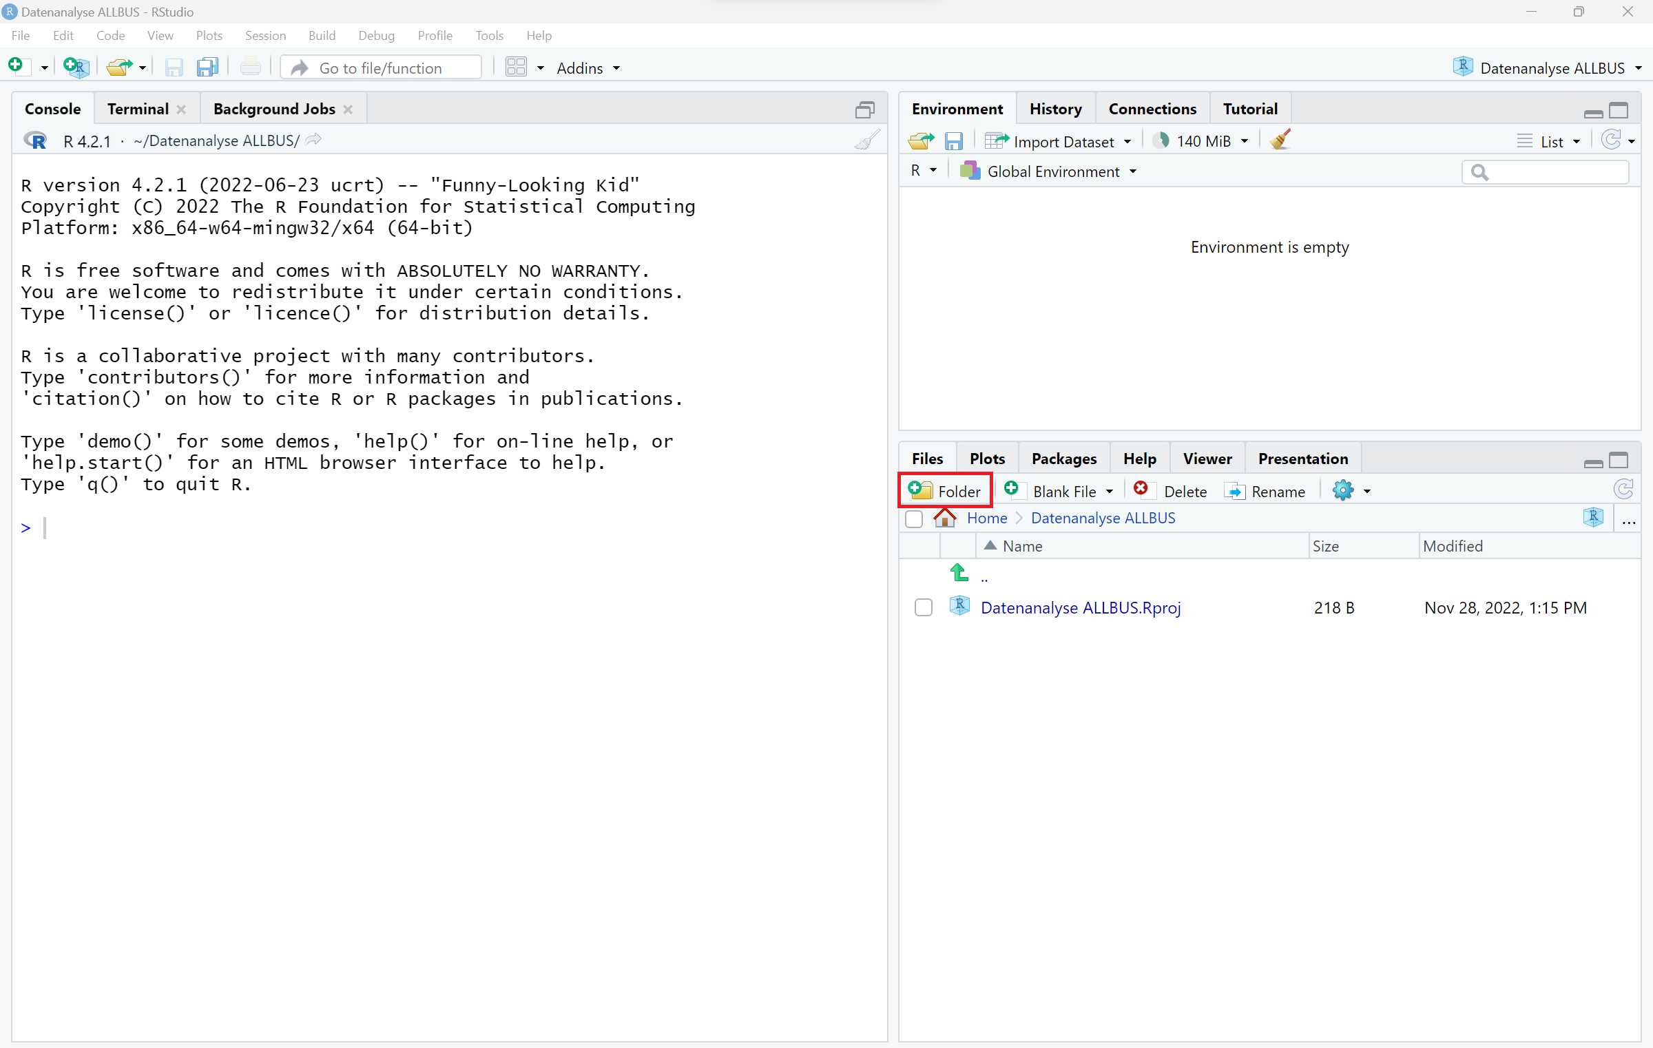Switch to the Packages tab
The height and width of the screenshot is (1048, 1653).
pos(1063,459)
